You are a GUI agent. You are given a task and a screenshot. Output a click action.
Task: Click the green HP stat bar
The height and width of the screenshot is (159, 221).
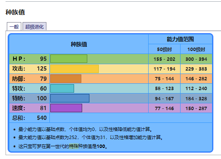point(69,59)
